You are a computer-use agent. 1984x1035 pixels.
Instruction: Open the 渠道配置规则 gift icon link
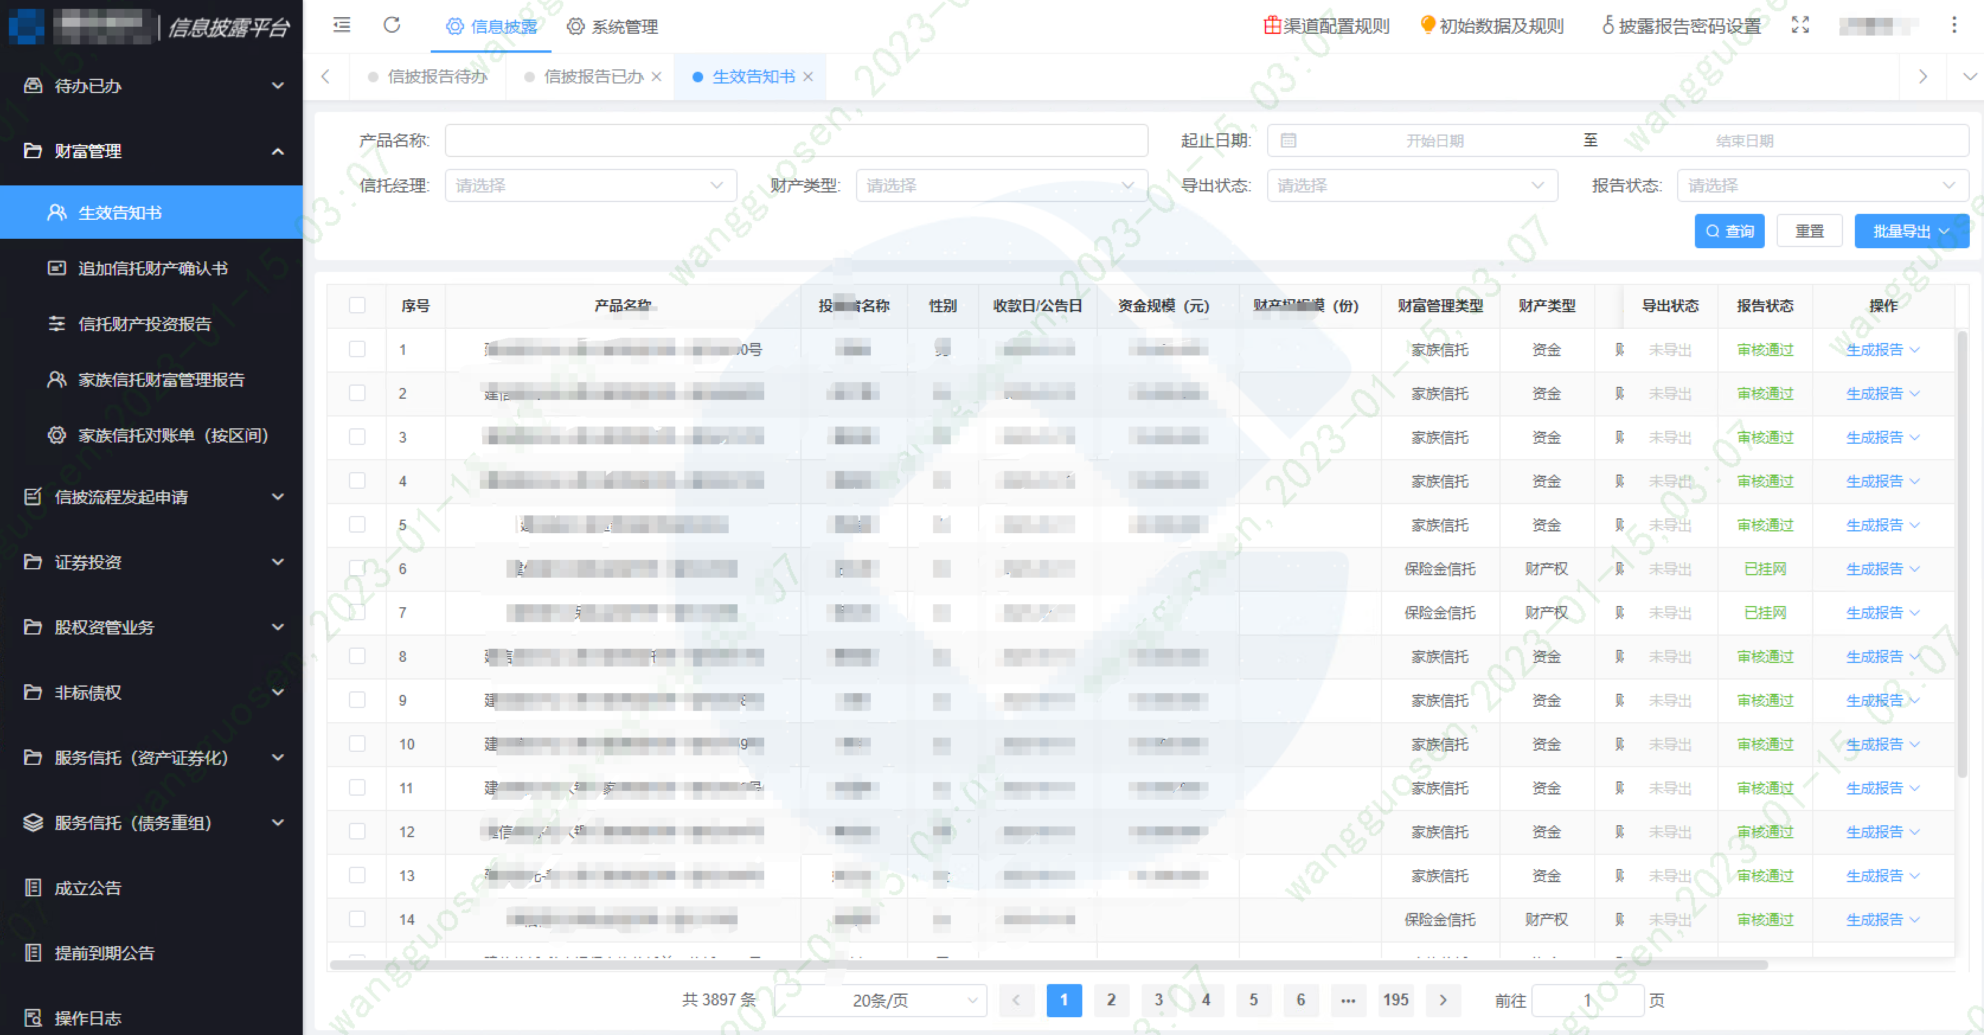coord(1326,26)
